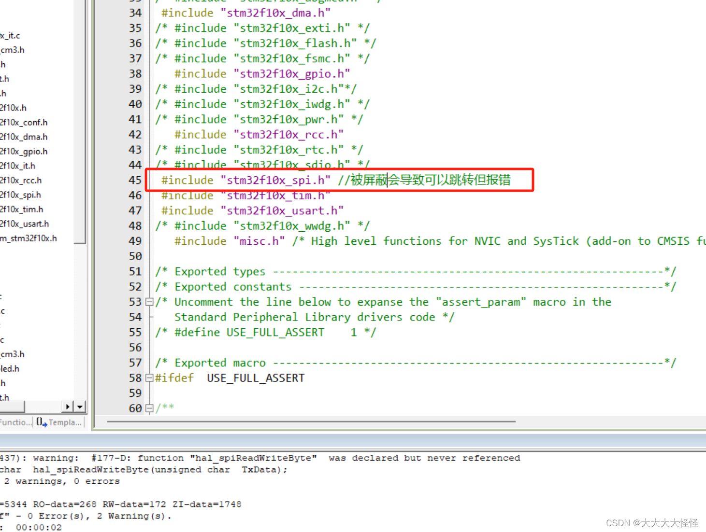Image resolution: width=706 pixels, height=532 pixels.
Task: Click the hal_spiReadWriteByte declaration message
Action: pos(145,469)
